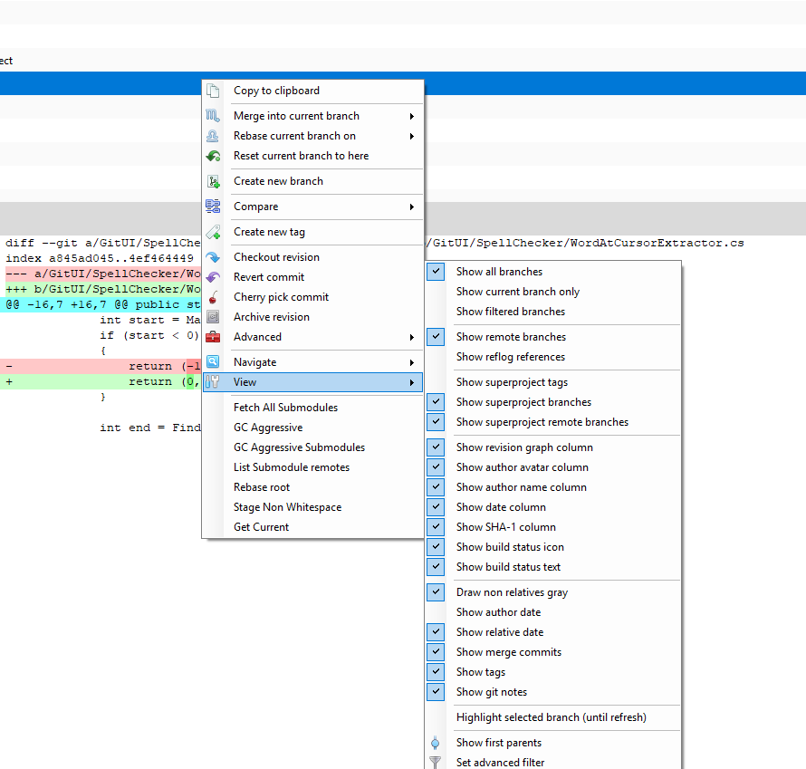Click the View submenu arrow
This screenshot has width=806, height=769.
412,382
